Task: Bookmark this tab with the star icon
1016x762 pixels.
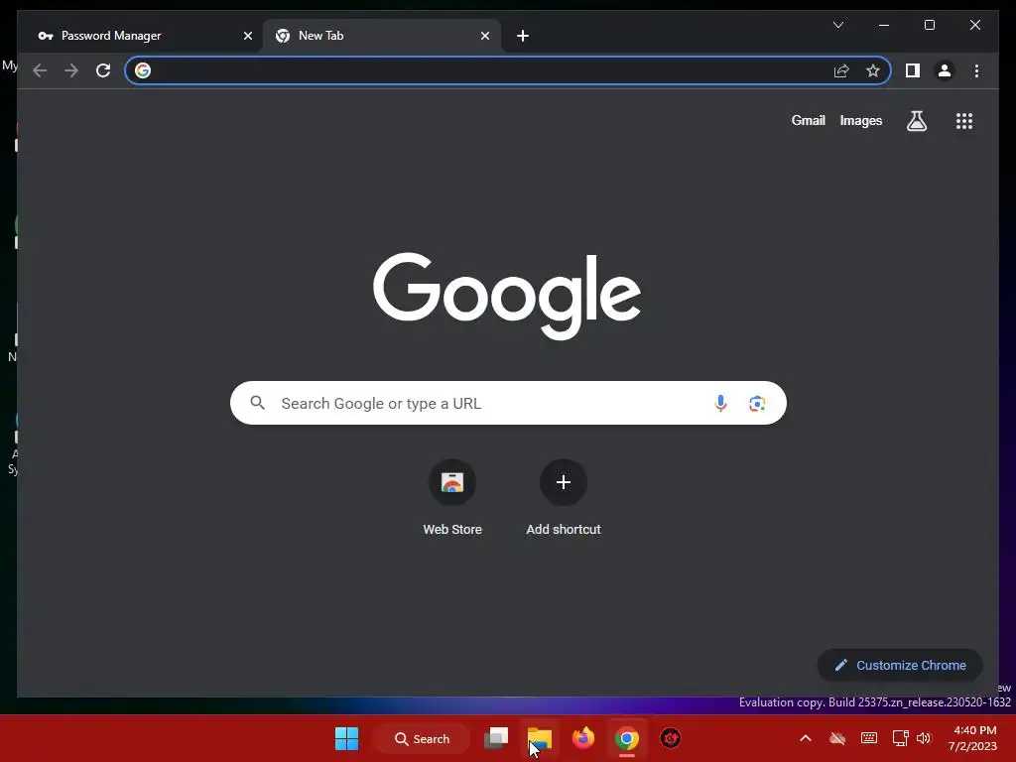Action: point(873,70)
